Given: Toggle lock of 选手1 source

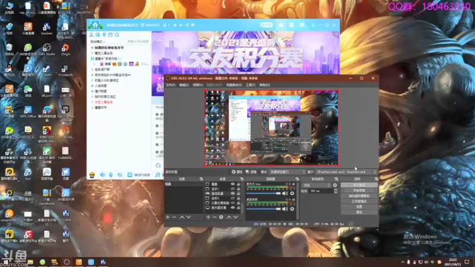Looking at the screenshot, I should tap(239, 189).
